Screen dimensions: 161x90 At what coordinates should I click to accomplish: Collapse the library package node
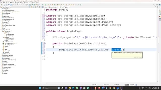(x=4, y=33)
